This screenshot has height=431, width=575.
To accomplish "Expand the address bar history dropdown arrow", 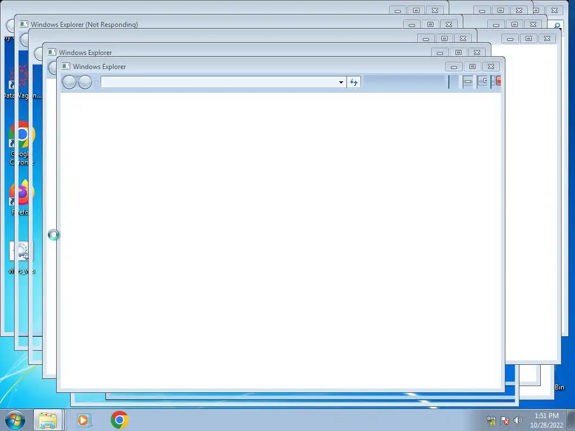I will [x=341, y=82].
